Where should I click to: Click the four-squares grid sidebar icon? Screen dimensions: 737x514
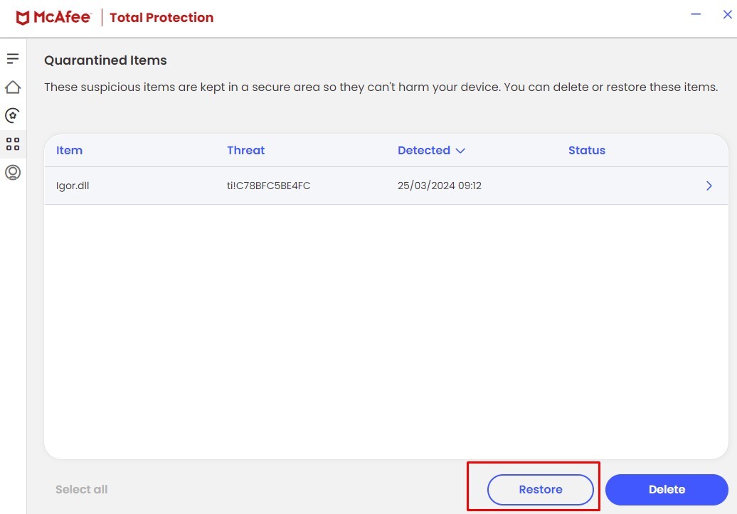13,144
